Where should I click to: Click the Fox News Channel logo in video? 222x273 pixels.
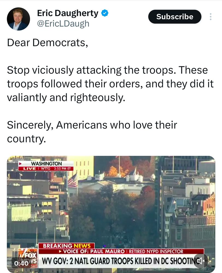pyautogui.click(x=28, y=258)
